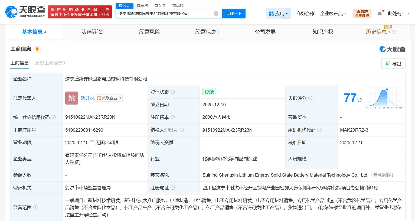
Task: Open the user account dropdown 此处有…
Action: (398, 14)
